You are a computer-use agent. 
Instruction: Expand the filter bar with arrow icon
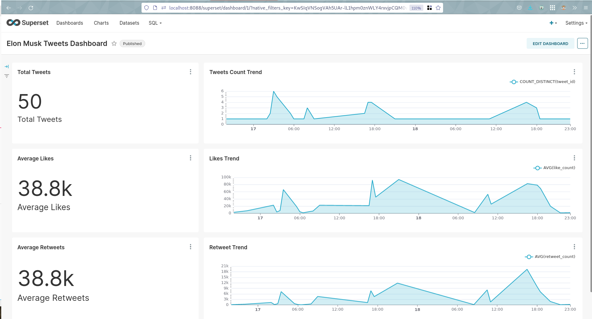click(7, 67)
